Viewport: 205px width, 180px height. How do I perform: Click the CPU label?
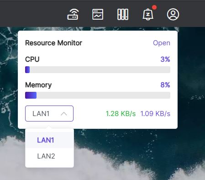(32, 59)
